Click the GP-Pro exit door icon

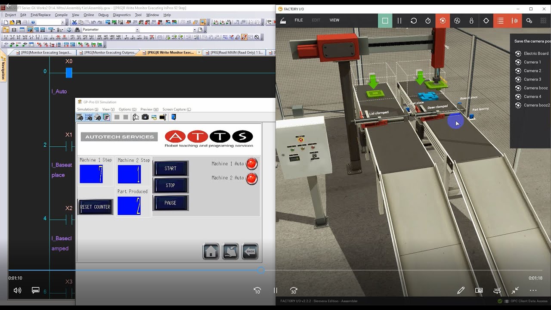174,117
